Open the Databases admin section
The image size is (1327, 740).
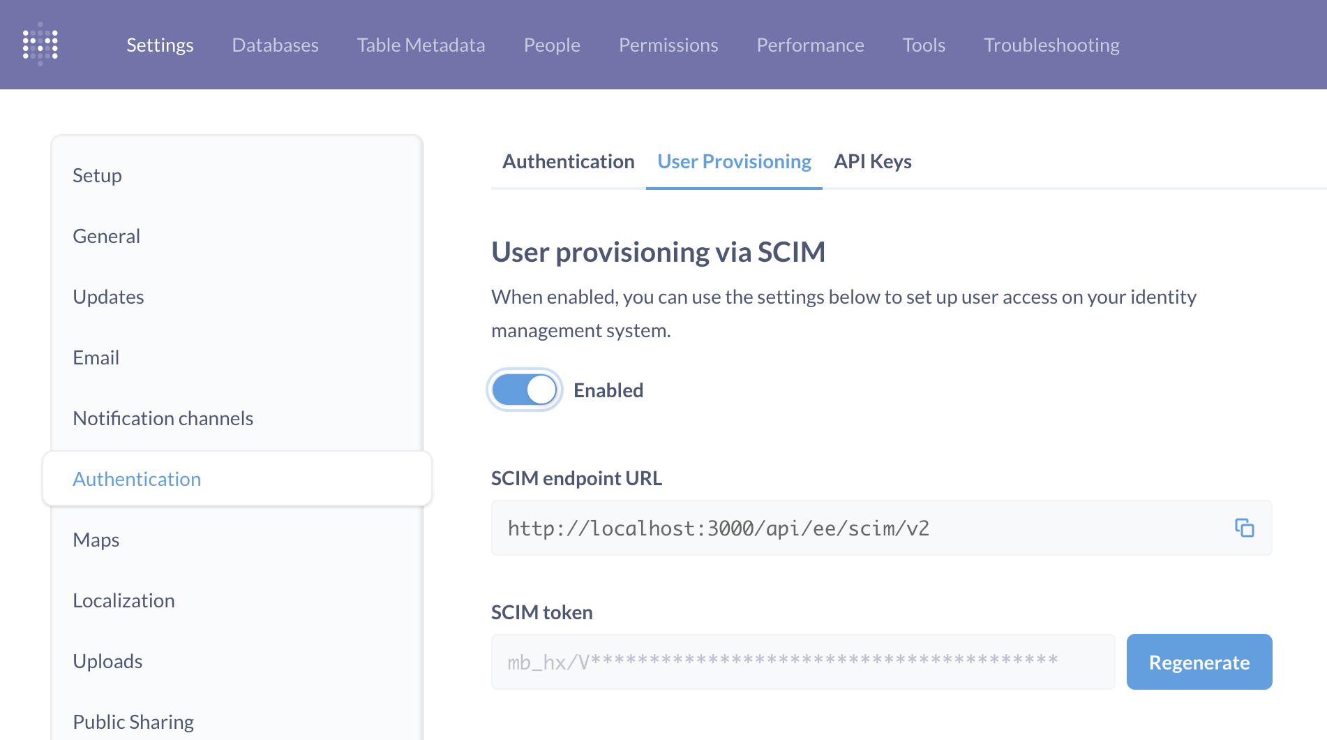pyautogui.click(x=275, y=45)
